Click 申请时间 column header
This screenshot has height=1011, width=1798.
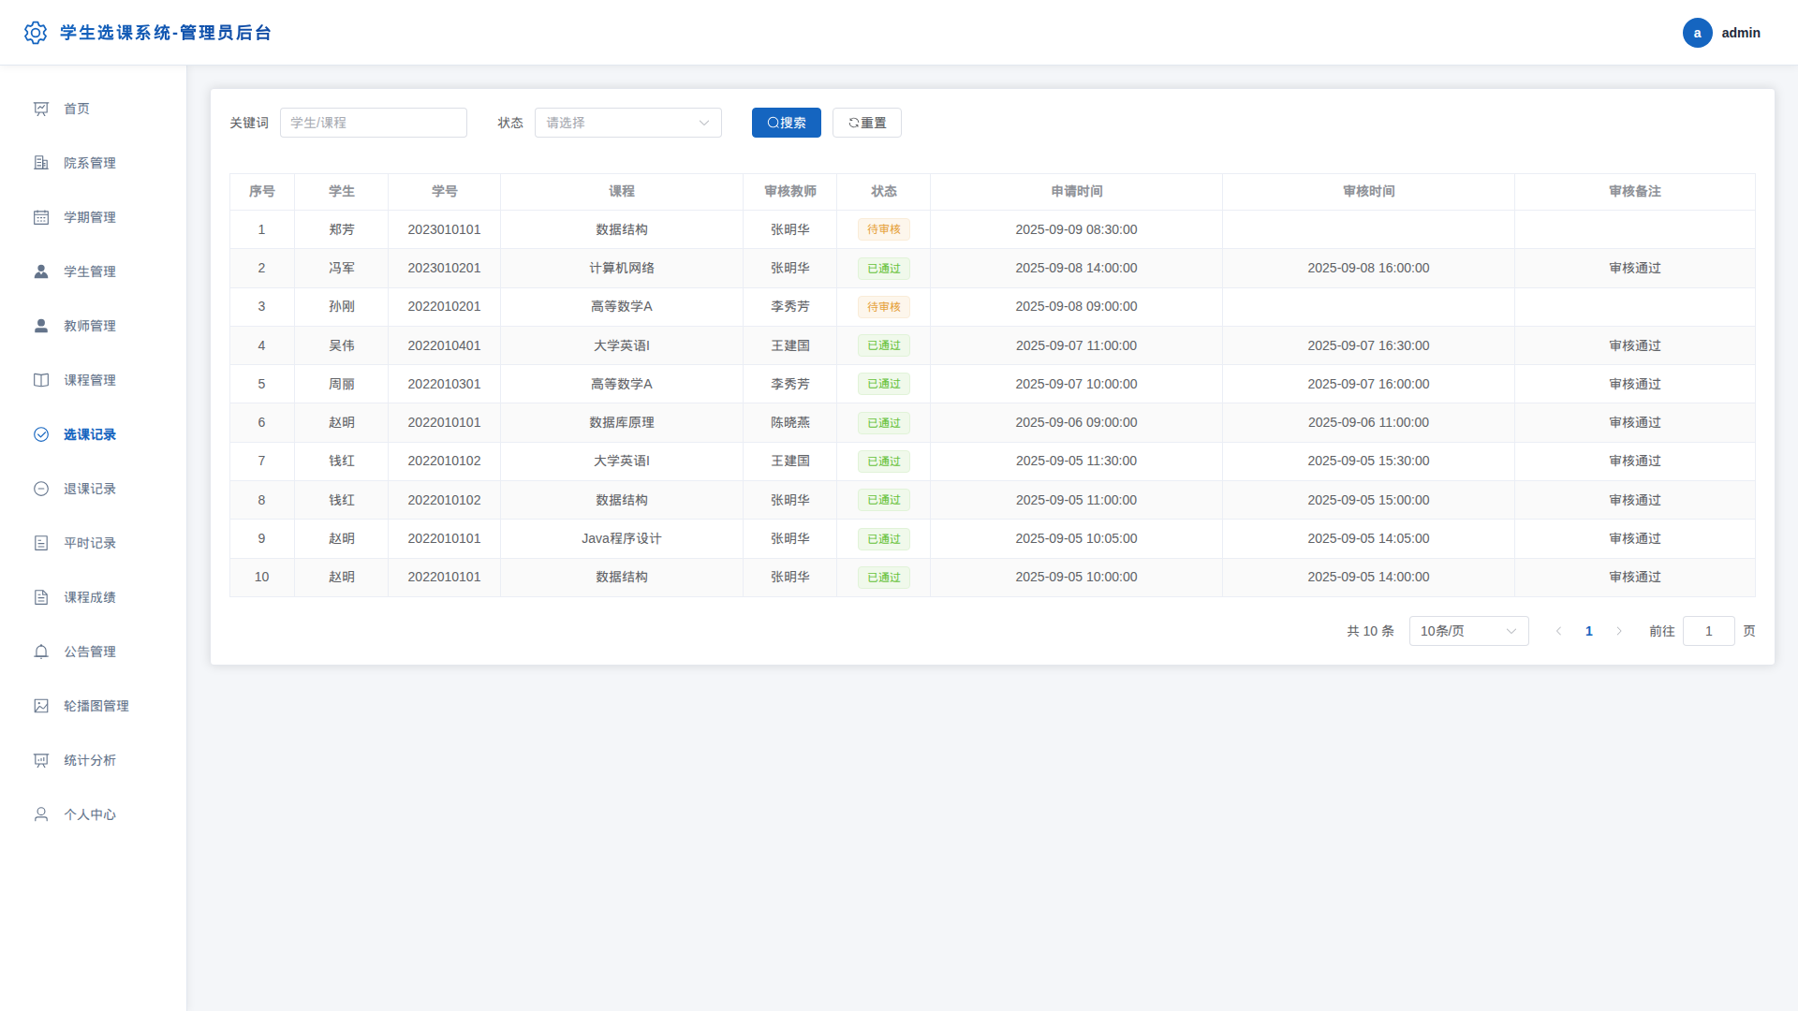point(1077,191)
